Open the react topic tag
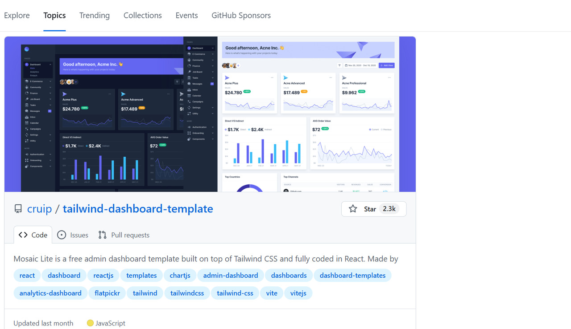The image size is (571, 329). [27, 276]
